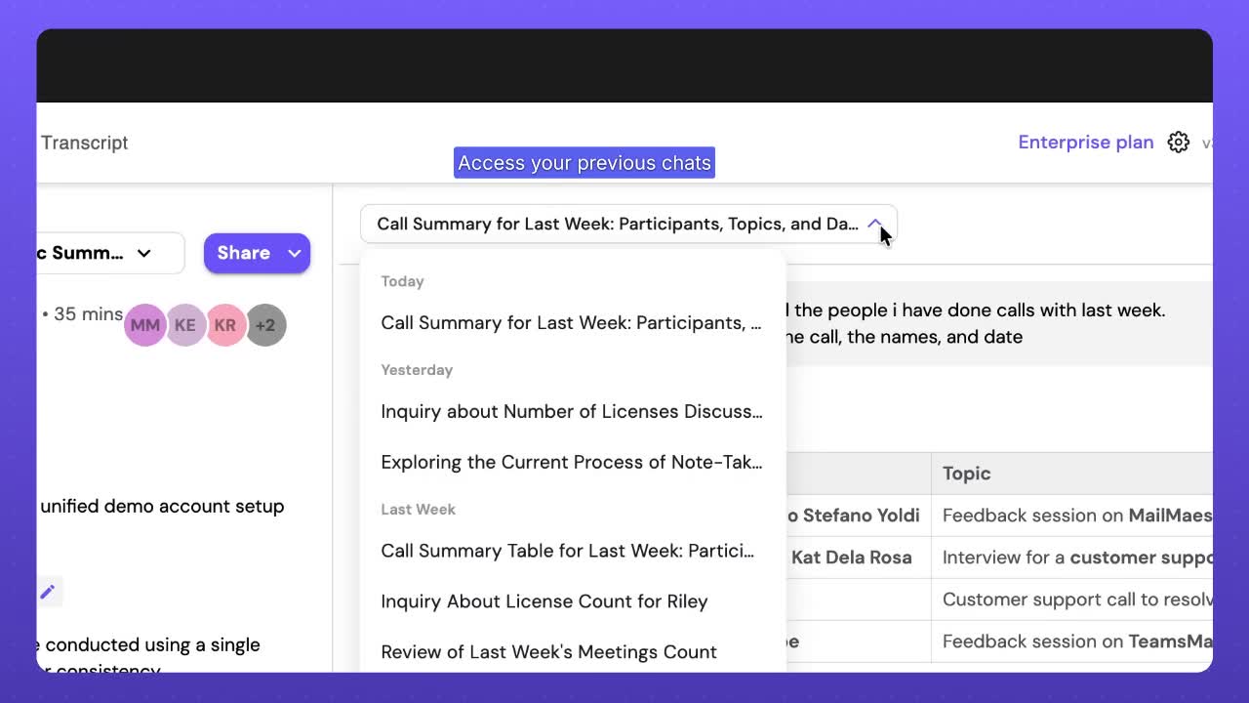Open the Inquiry about Number of Licenses chat
The height and width of the screenshot is (703, 1249).
[571, 411]
